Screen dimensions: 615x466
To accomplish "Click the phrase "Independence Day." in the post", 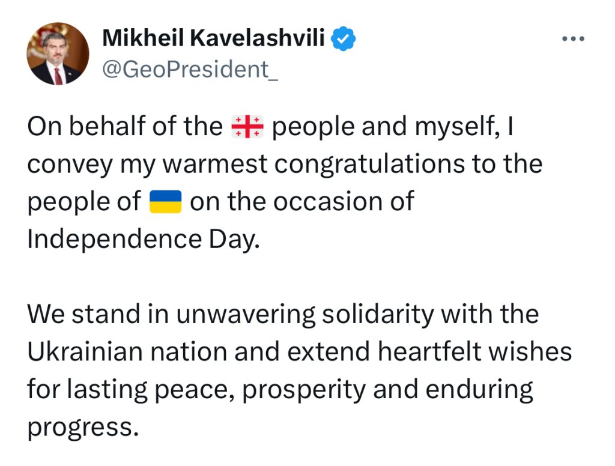I will click(x=144, y=239).
